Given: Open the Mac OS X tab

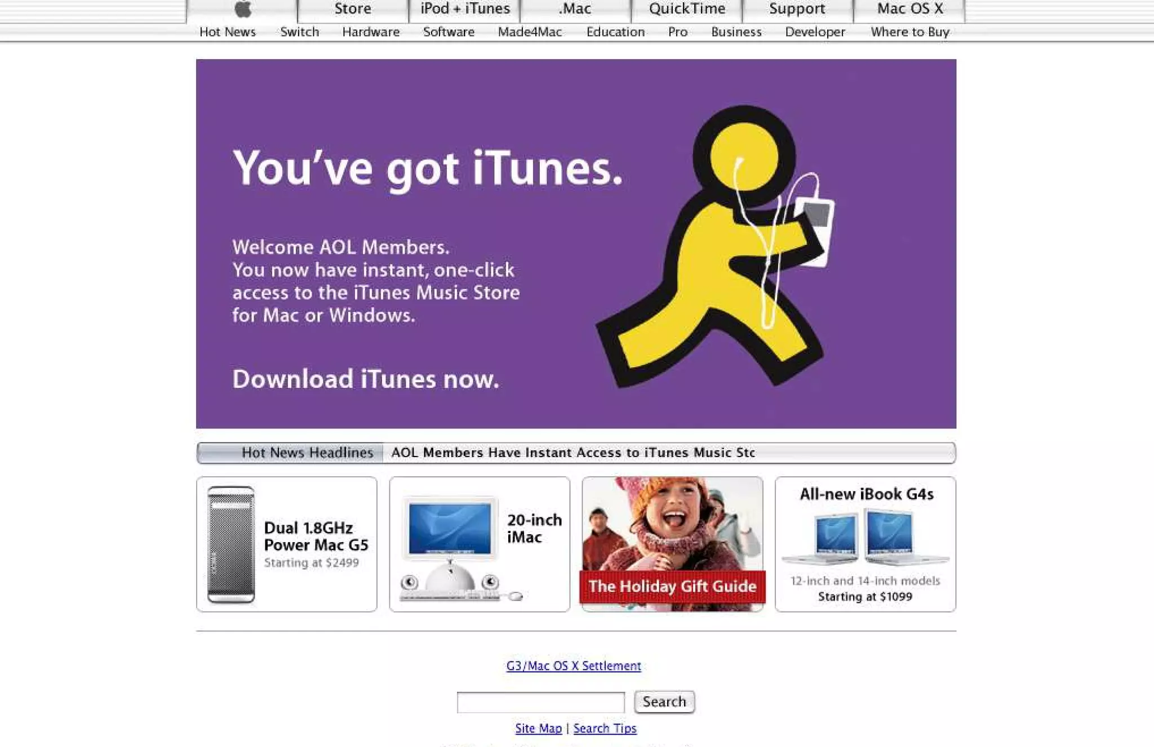Looking at the screenshot, I should pyautogui.click(x=909, y=10).
